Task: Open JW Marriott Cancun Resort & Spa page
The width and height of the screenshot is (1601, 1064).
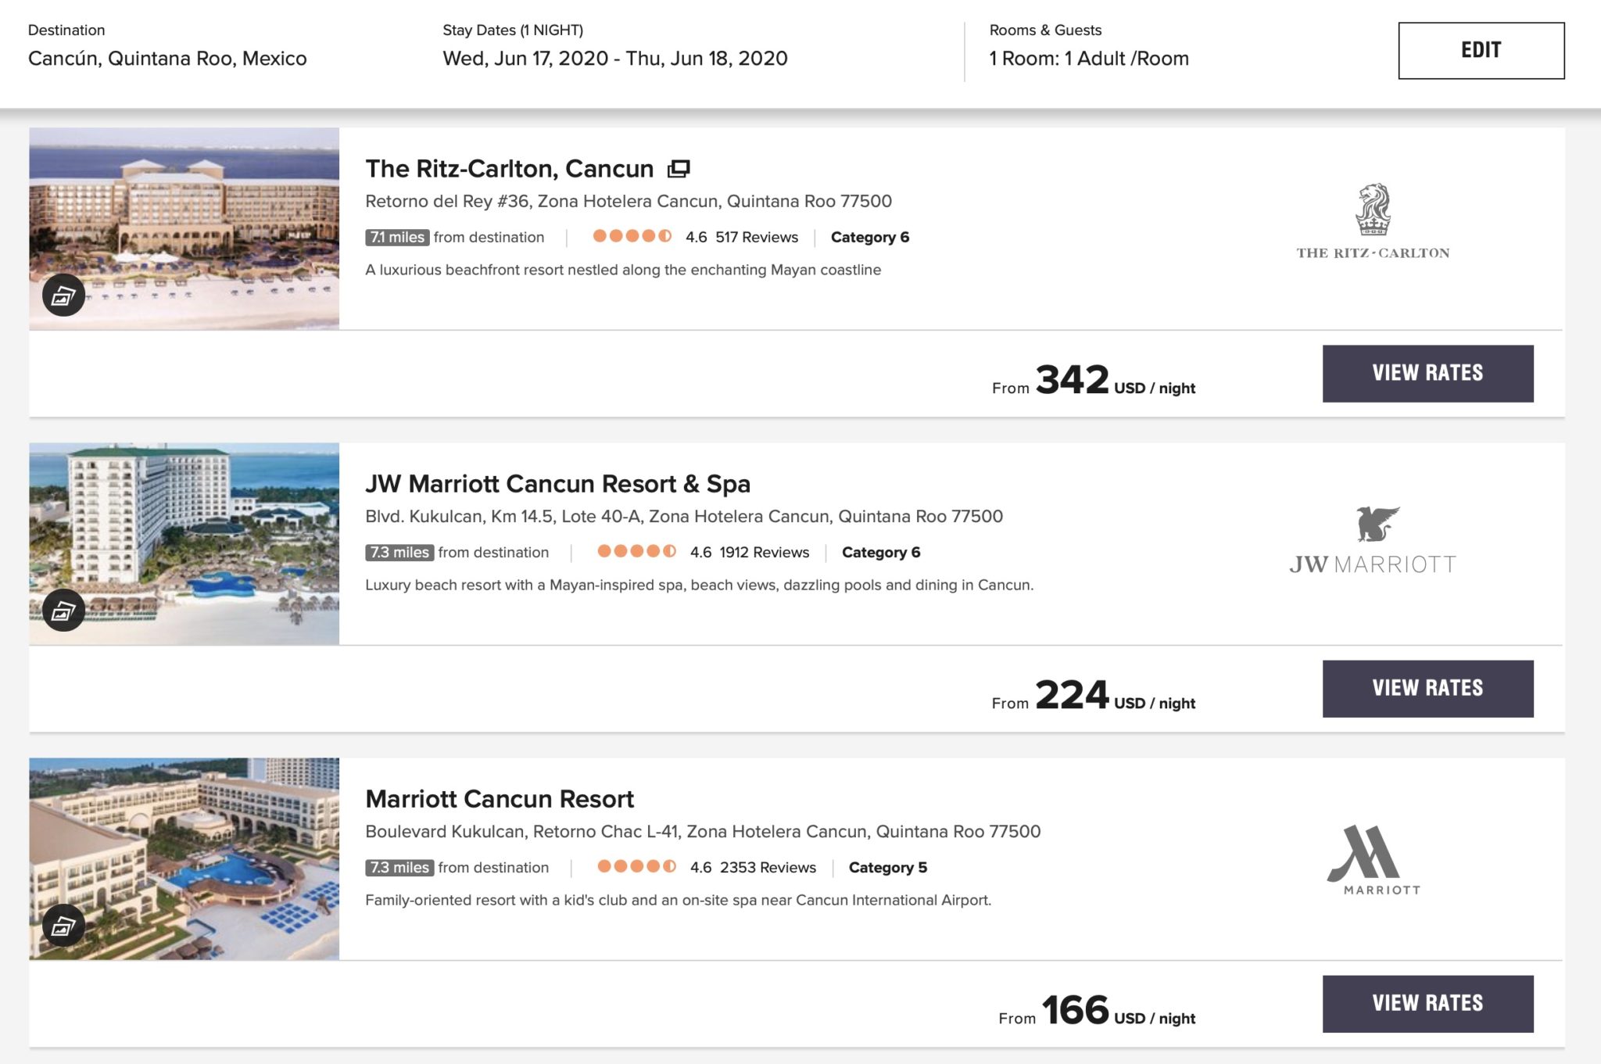Action: coord(557,483)
